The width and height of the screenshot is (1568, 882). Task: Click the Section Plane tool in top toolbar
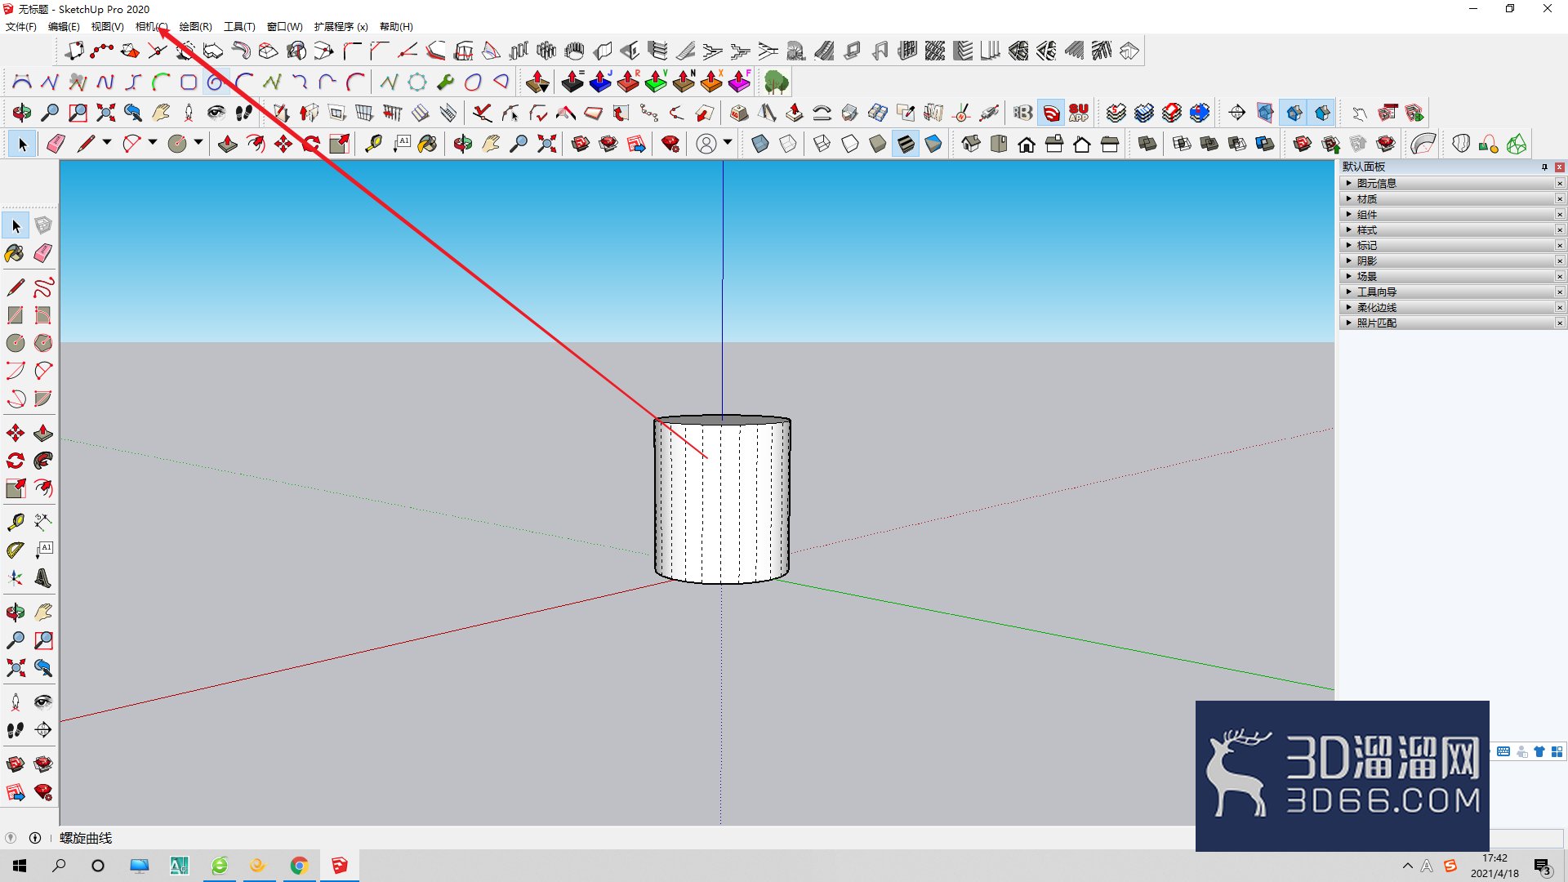(x=1237, y=113)
